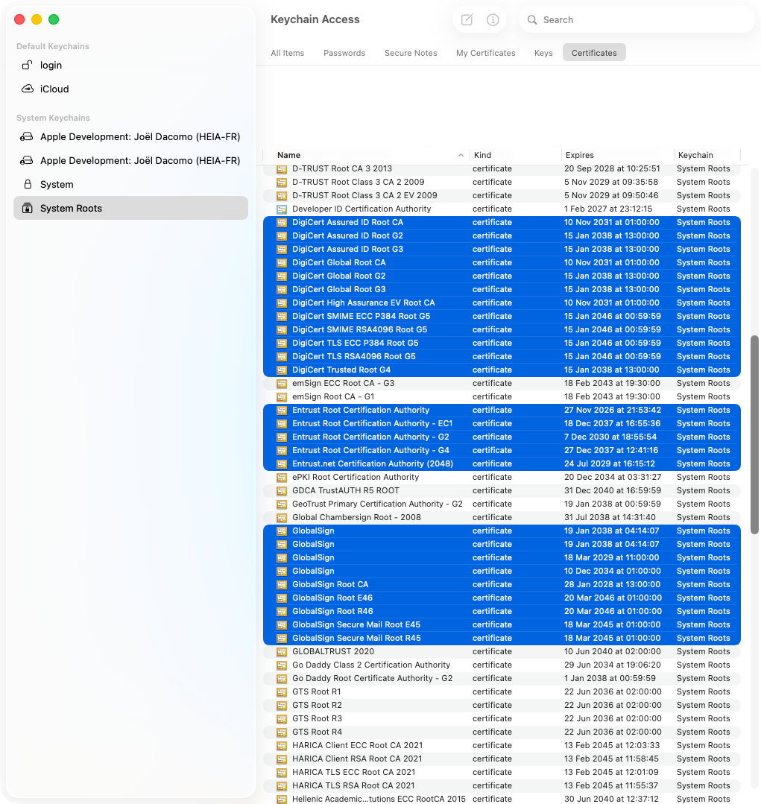
Task: Select GTS Root R4 certificate row
Action: click(x=502, y=732)
